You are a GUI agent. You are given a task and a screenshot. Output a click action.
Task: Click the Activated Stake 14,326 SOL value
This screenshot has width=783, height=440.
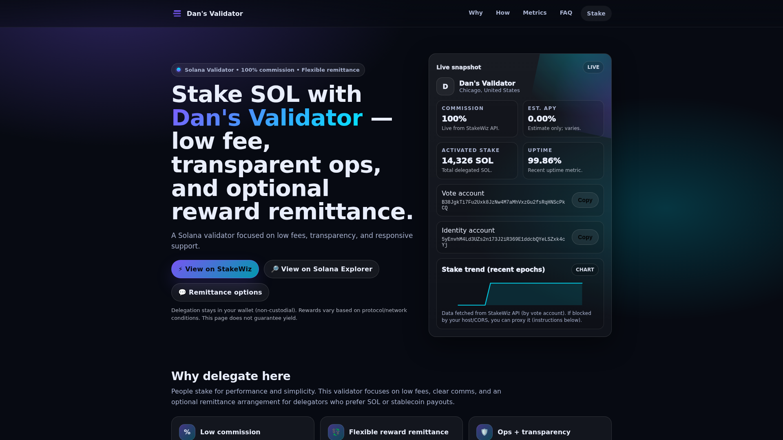click(467, 161)
